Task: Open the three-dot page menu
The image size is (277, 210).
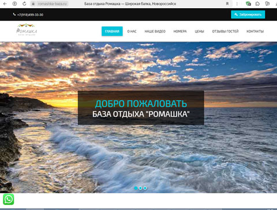Action: click(237, 3)
